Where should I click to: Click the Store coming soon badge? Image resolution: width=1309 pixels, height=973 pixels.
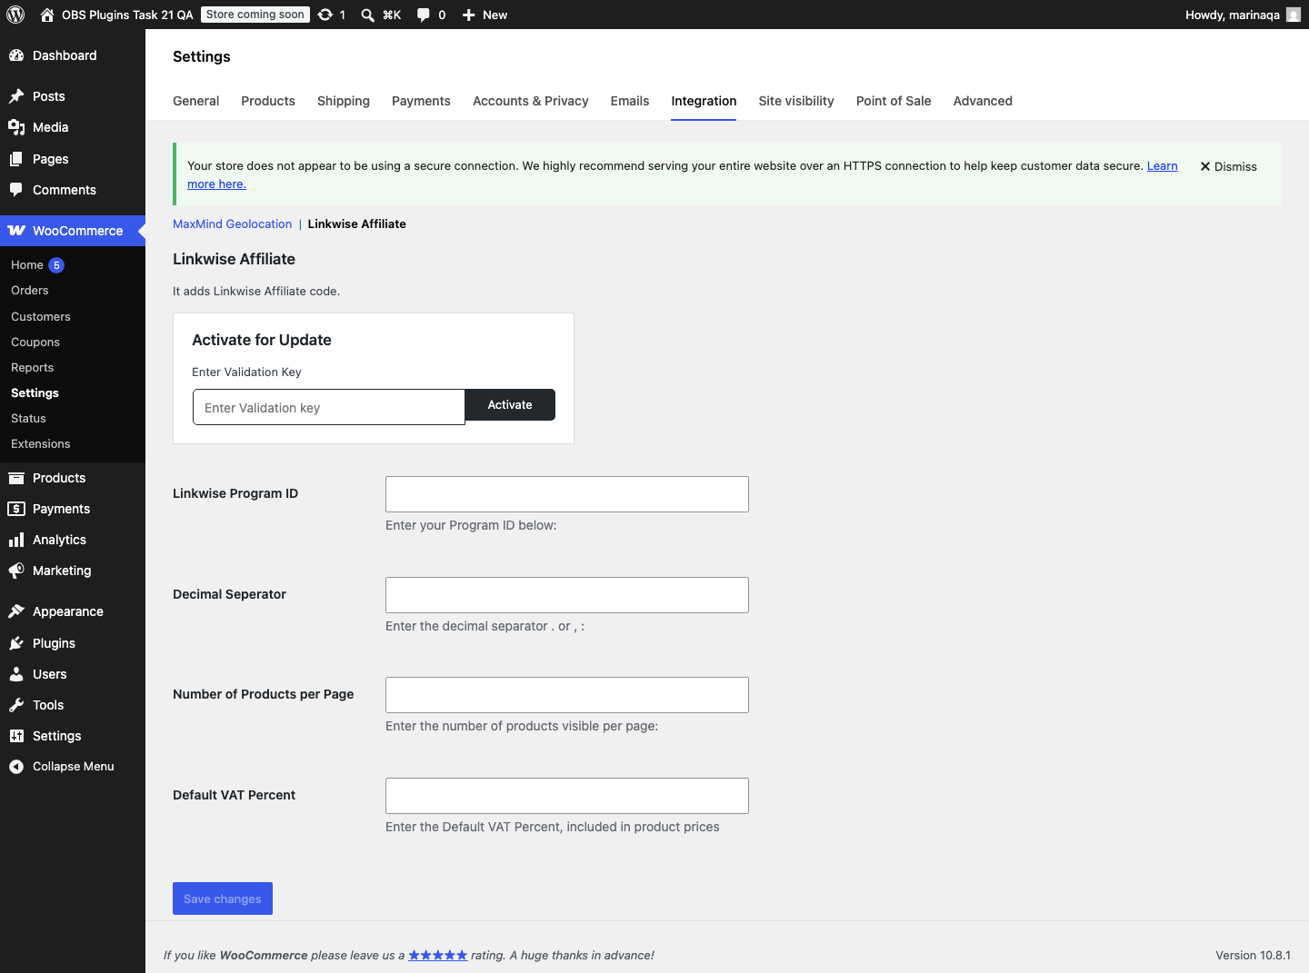tap(255, 15)
